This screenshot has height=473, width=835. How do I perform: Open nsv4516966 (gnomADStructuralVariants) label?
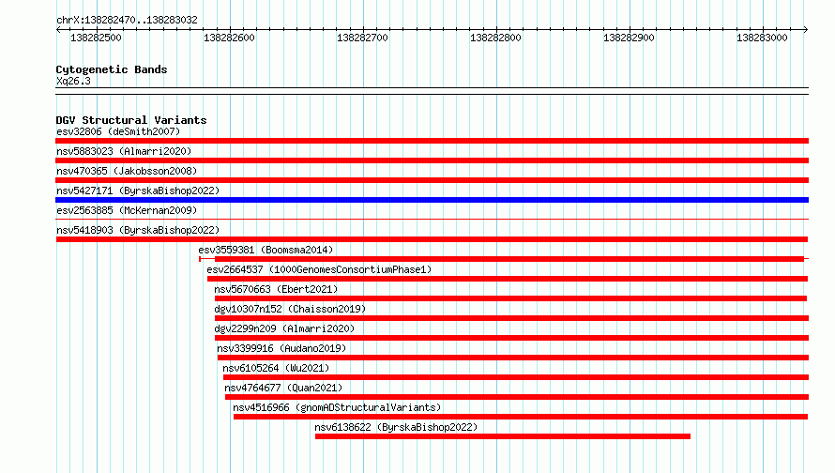point(337,407)
